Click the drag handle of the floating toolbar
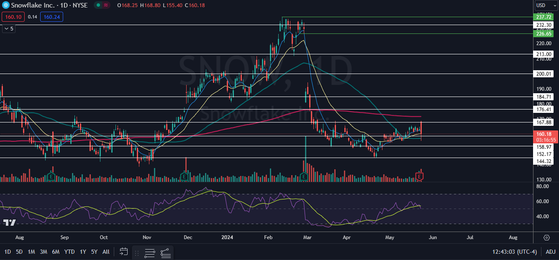 click(x=138, y=252)
